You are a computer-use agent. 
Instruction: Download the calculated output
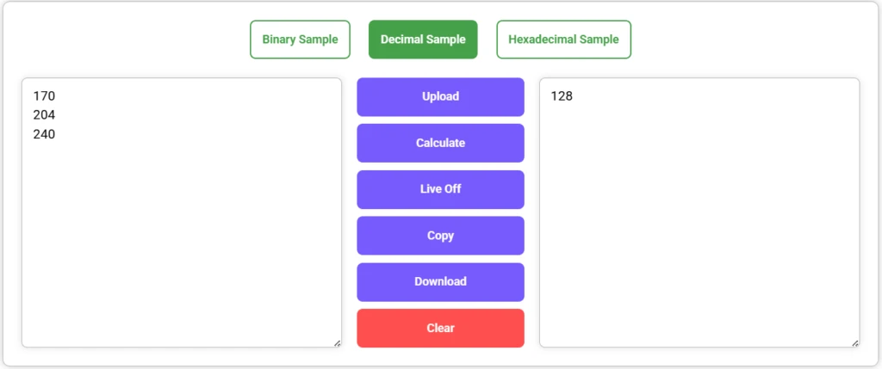click(x=440, y=282)
